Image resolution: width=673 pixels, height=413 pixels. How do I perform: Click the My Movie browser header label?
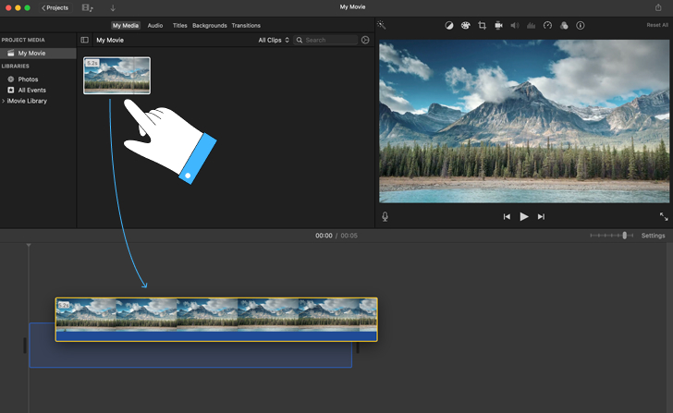coord(110,40)
